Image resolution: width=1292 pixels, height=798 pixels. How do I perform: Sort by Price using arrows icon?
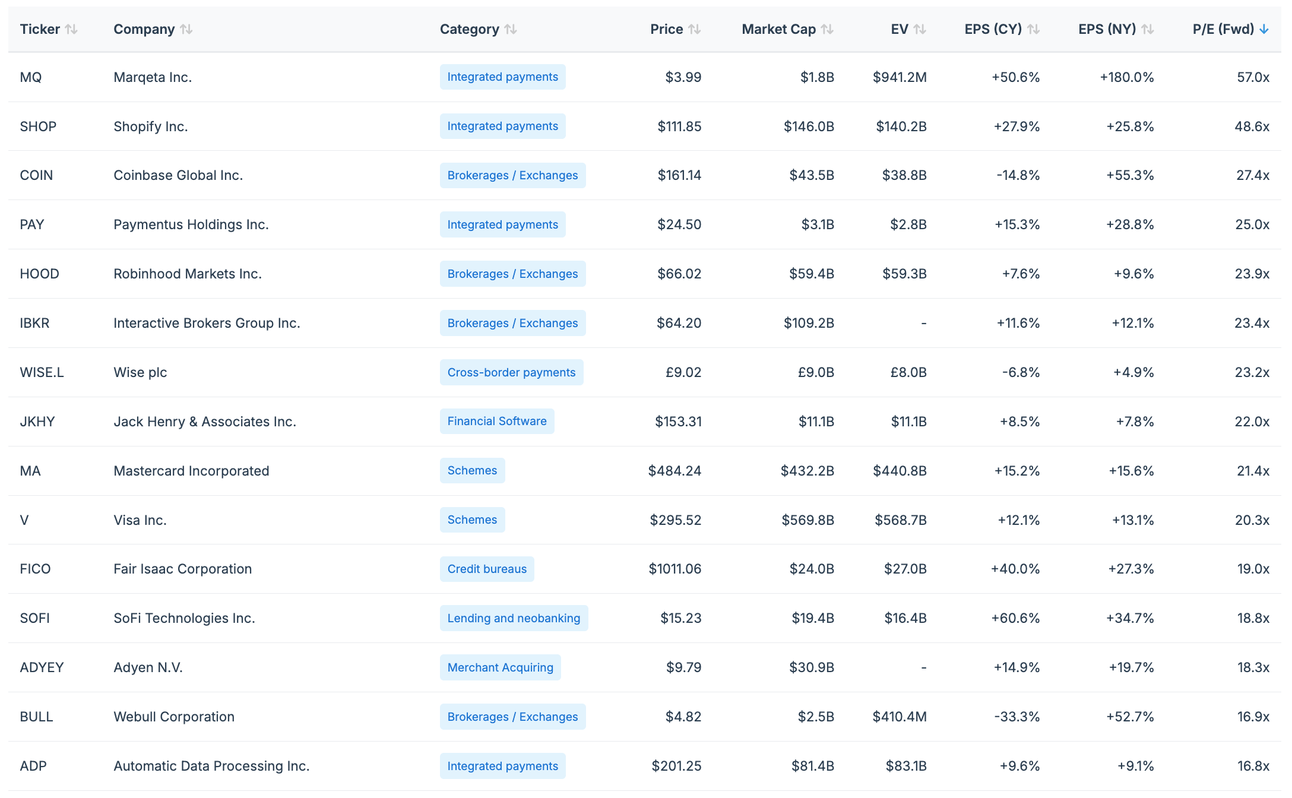695,29
